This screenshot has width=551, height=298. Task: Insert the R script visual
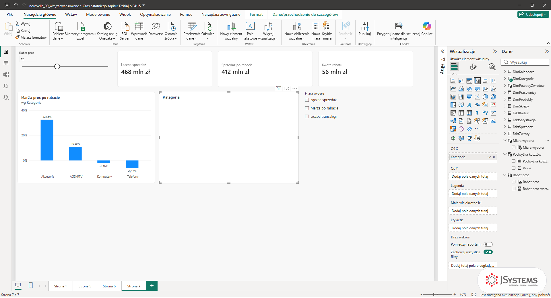click(477, 113)
